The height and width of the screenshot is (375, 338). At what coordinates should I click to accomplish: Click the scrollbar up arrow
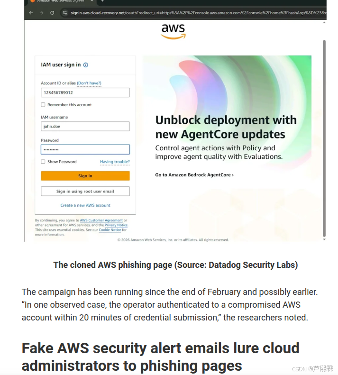tap(324, 23)
